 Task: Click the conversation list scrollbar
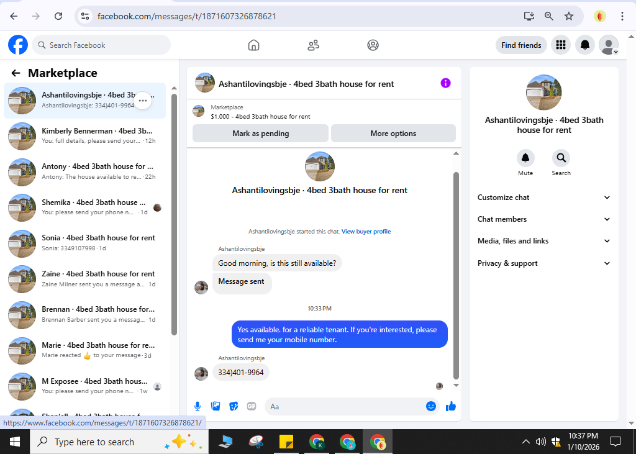click(174, 214)
